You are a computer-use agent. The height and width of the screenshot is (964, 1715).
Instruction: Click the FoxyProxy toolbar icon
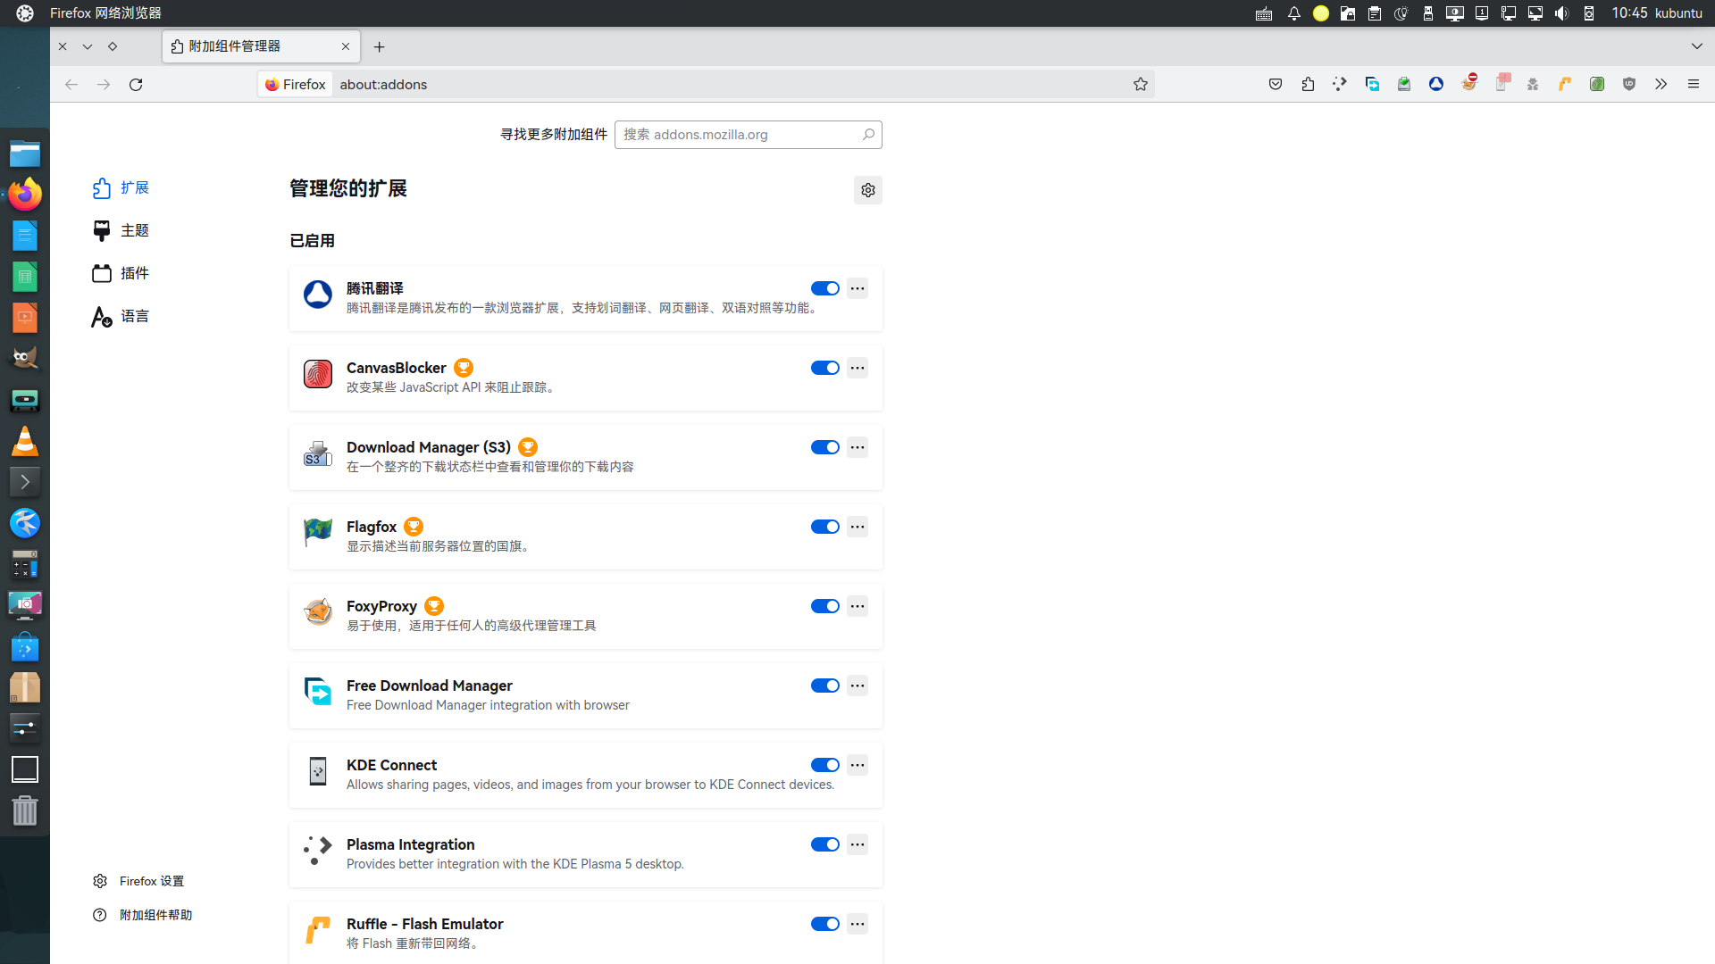1468,84
